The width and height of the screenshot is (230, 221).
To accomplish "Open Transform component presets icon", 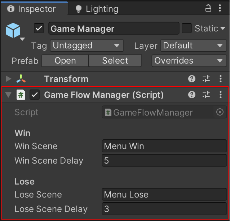I will coord(206,79).
